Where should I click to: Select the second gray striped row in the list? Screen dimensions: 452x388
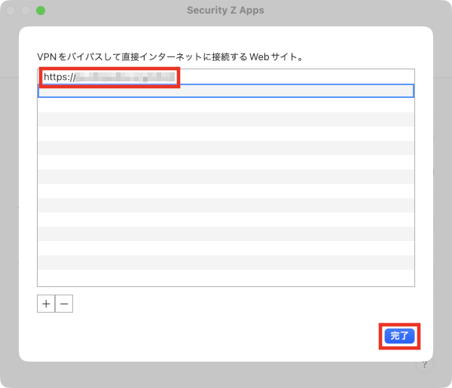[x=226, y=148]
